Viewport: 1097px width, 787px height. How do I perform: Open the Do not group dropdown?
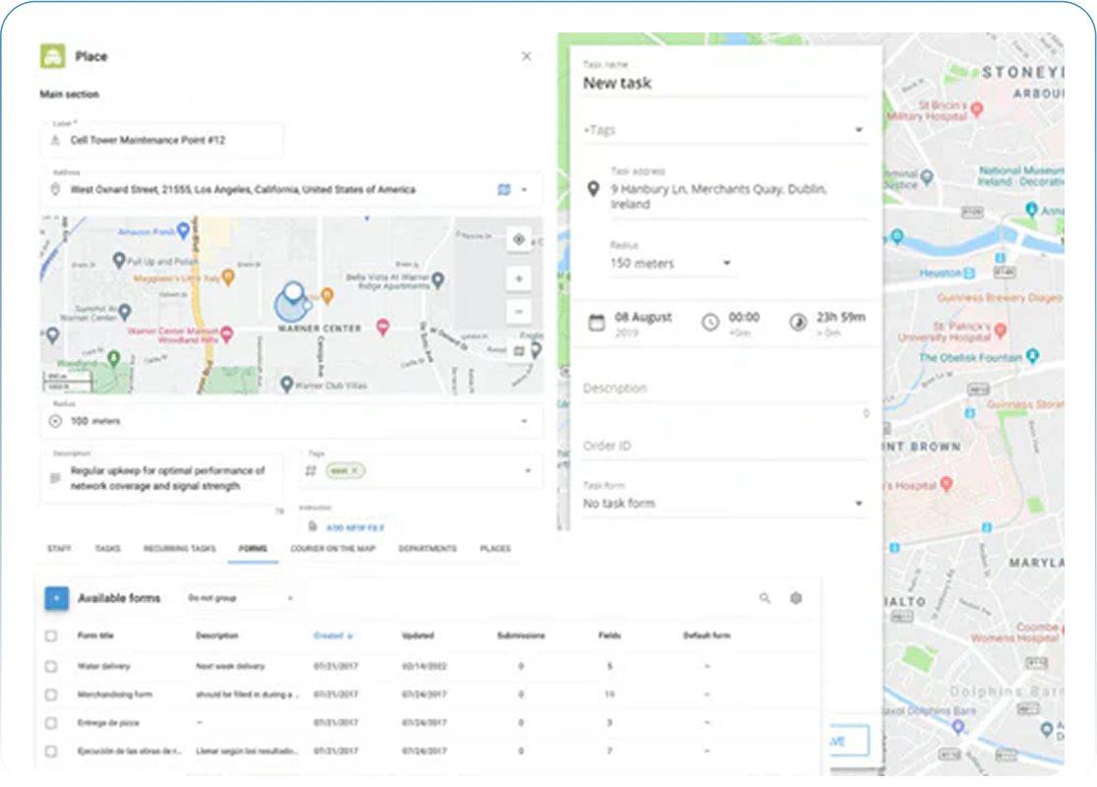241,598
